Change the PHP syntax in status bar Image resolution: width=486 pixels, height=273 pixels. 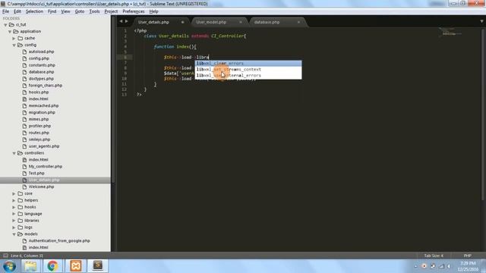click(x=468, y=256)
